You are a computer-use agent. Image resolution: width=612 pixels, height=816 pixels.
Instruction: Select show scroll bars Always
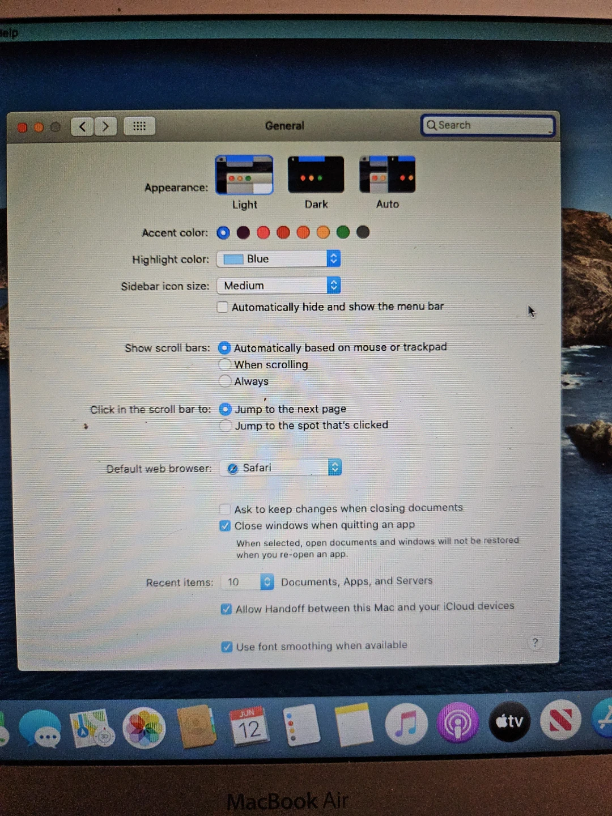(x=225, y=381)
